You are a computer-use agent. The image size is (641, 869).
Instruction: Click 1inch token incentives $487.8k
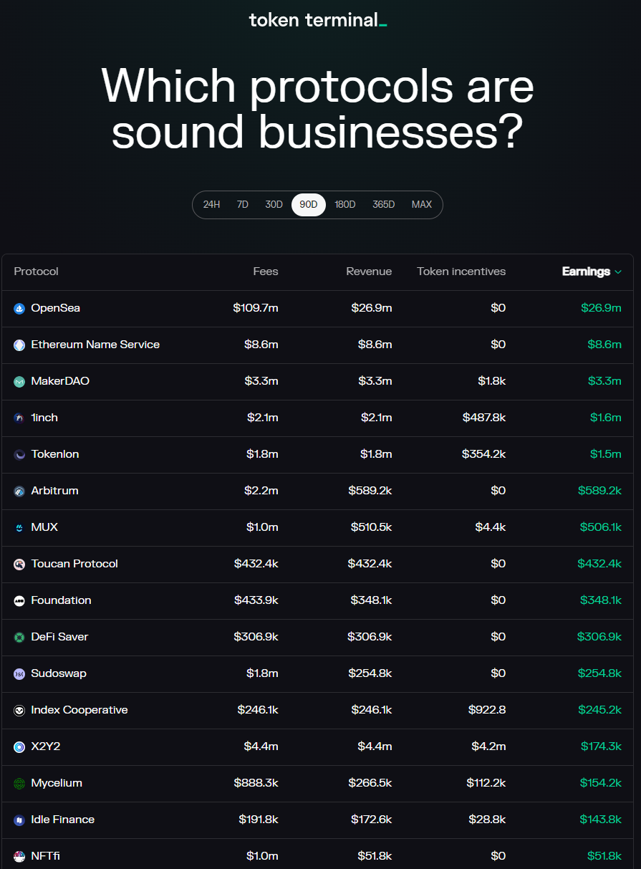point(484,418)
